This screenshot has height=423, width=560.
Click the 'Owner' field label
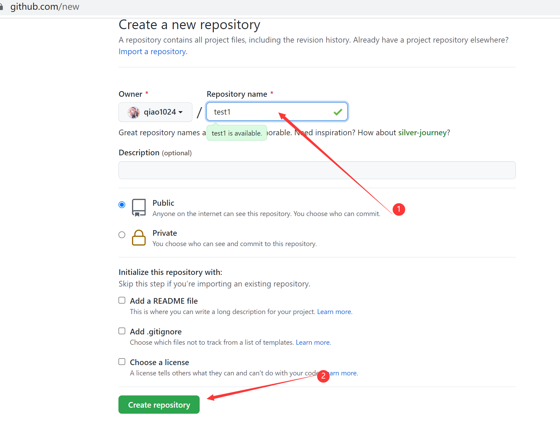(130, 94)
